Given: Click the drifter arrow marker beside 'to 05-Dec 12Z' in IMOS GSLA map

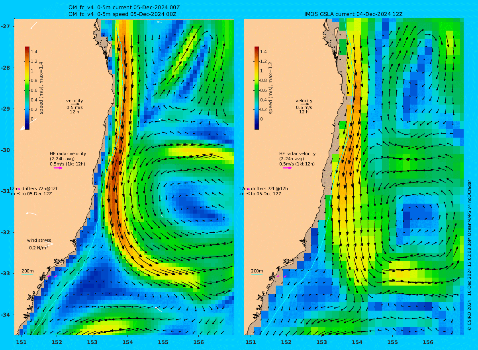Looking at the screenshot, I should (x=248, y=194).
